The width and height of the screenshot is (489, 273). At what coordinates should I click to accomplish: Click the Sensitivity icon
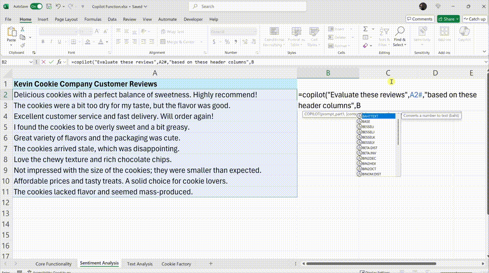click(x=422, y=32)
